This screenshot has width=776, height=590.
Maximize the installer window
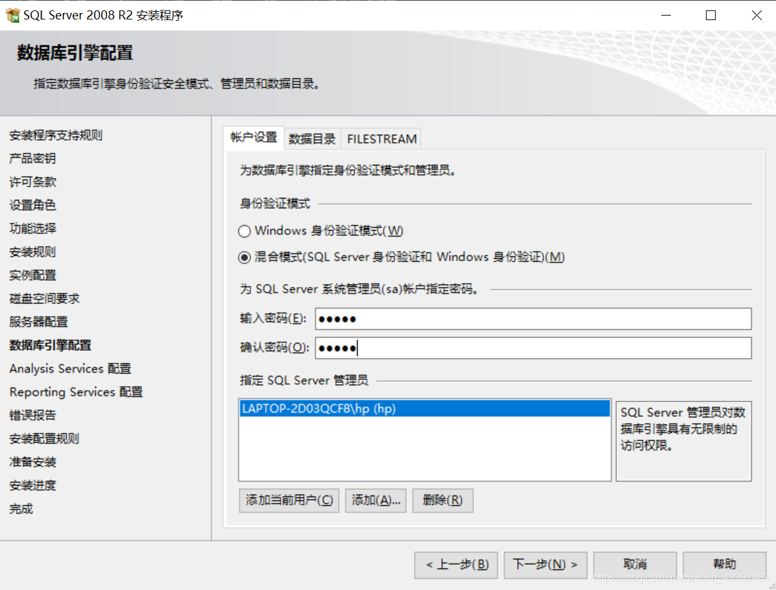[x=710, y=16]
